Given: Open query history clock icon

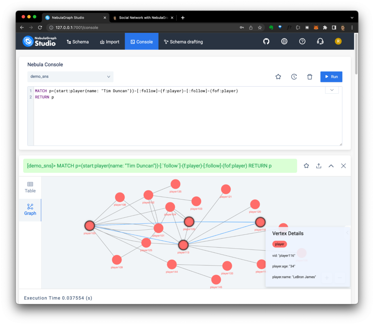Looking at the screenshot, I should point(294,77).
